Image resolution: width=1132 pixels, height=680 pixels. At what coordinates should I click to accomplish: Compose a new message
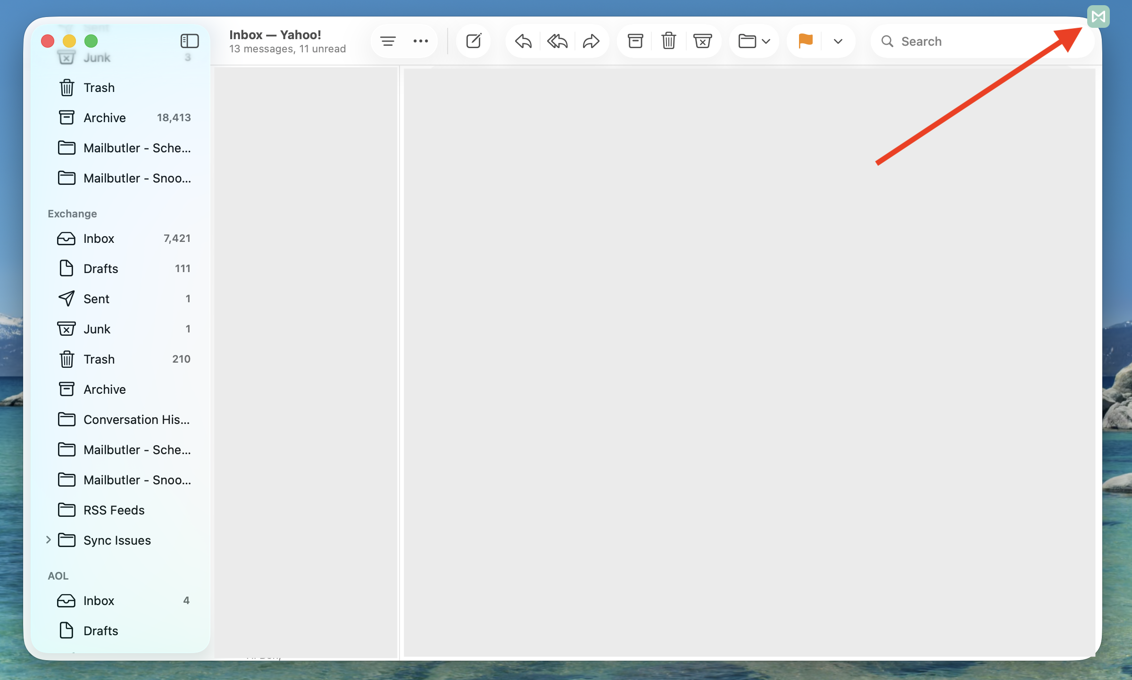(x=474, y=41)
